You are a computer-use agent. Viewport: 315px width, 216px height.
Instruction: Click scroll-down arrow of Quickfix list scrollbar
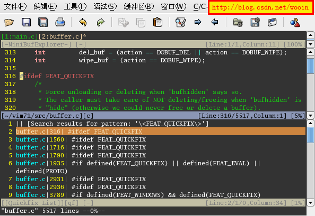coord(311,203)
